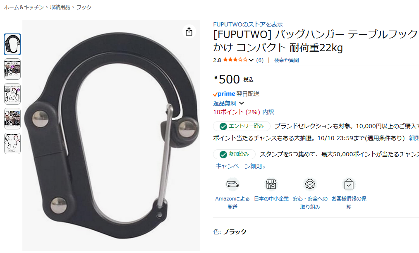Click the safety and security badge icon

[x=310, y=184]
